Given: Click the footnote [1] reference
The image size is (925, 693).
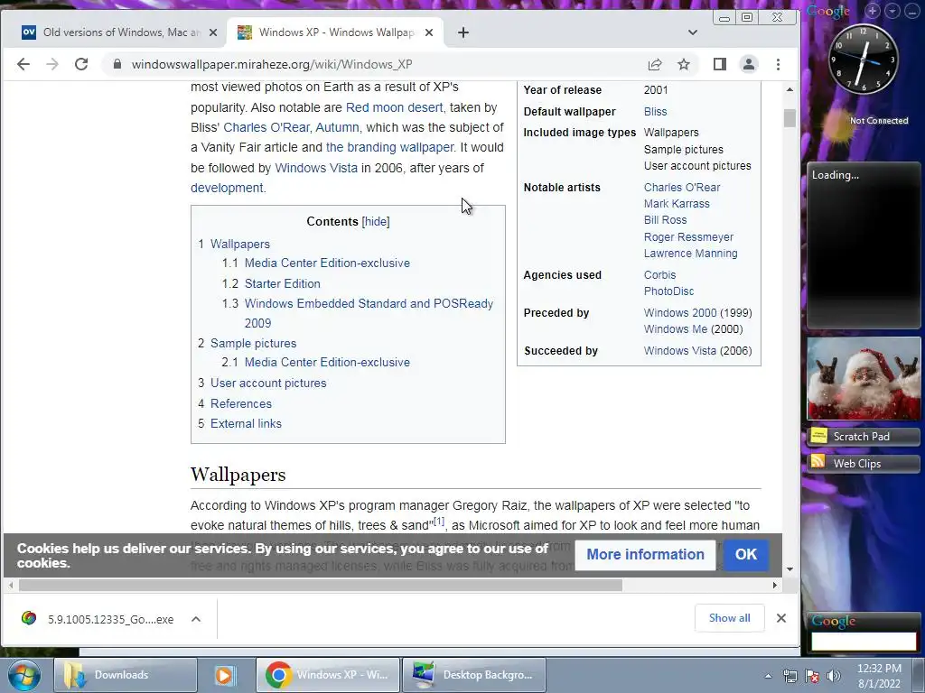Looking at the screenshot, I should coord(439,521).
